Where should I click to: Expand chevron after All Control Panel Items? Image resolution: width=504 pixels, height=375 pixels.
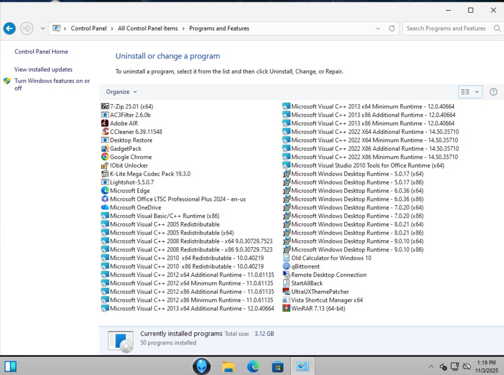183,29
